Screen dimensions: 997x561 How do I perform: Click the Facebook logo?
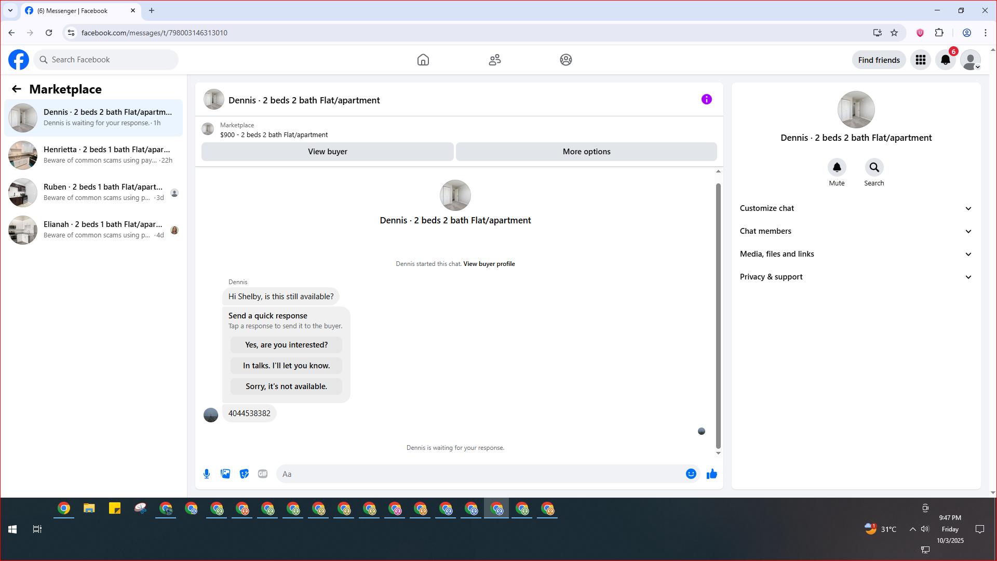(19, 60)
